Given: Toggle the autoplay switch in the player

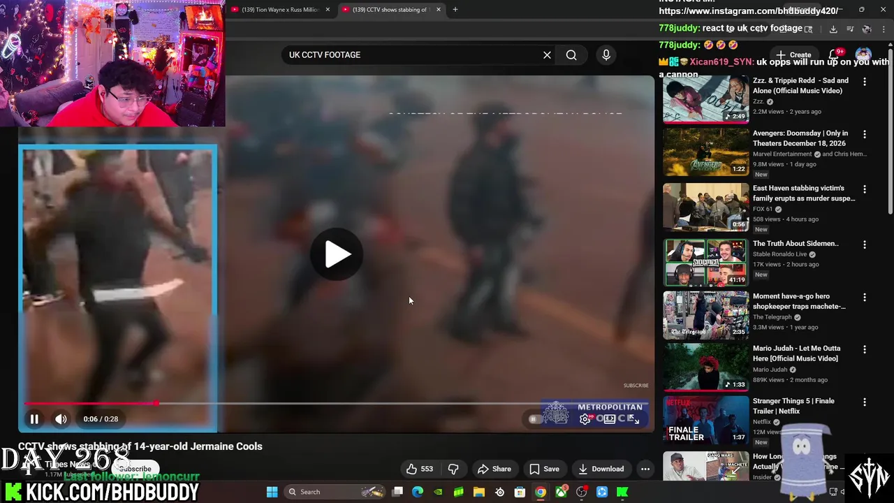Looking at the screenshot, I should point(534,419).
